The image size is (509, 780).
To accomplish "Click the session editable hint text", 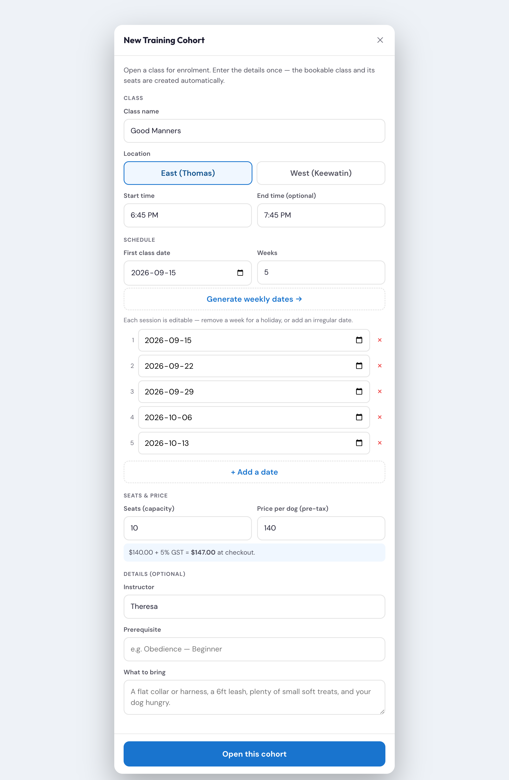I will (238, 320).
